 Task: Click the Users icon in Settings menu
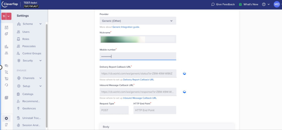(18, 32)
